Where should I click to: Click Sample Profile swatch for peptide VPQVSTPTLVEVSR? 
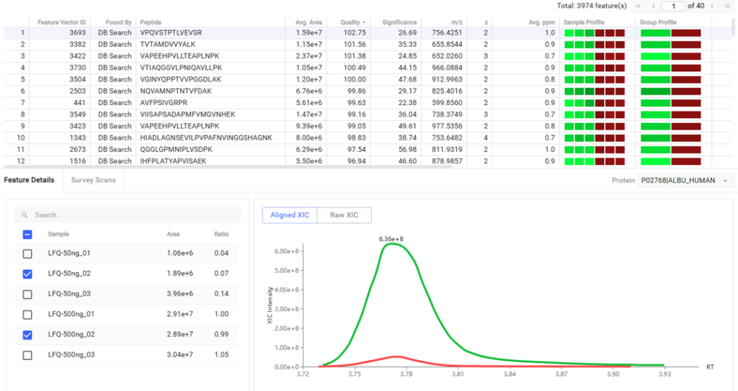coord(594,32)
